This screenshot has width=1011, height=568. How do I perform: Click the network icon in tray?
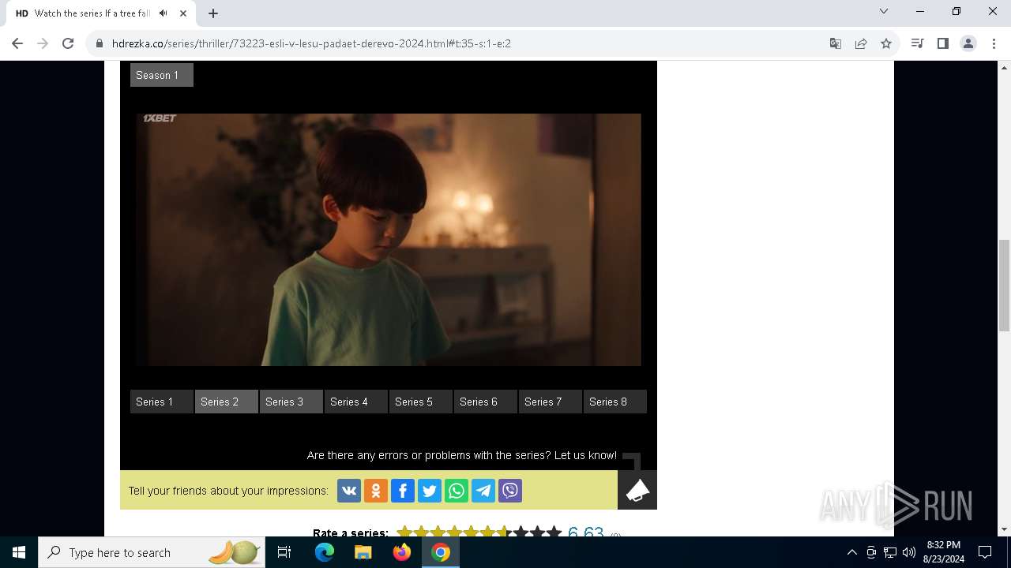890,552
